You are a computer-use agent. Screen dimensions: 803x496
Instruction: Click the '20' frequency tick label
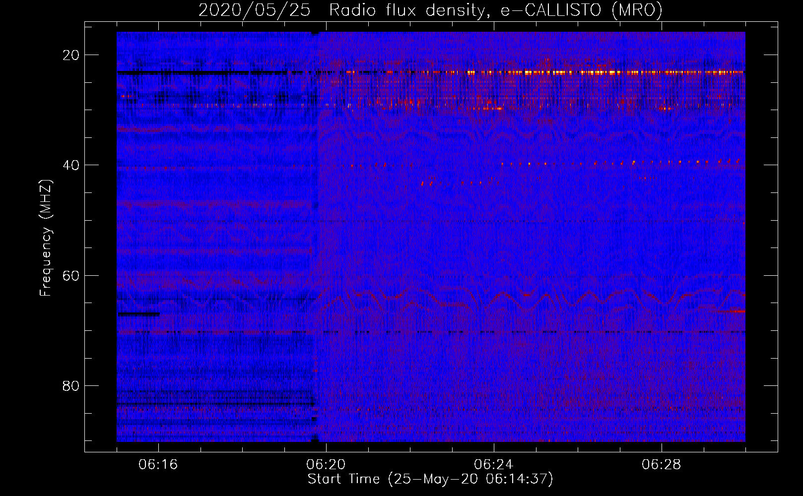(71, 55)
